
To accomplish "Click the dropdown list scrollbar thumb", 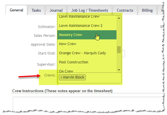I will [x=119, y=50].
